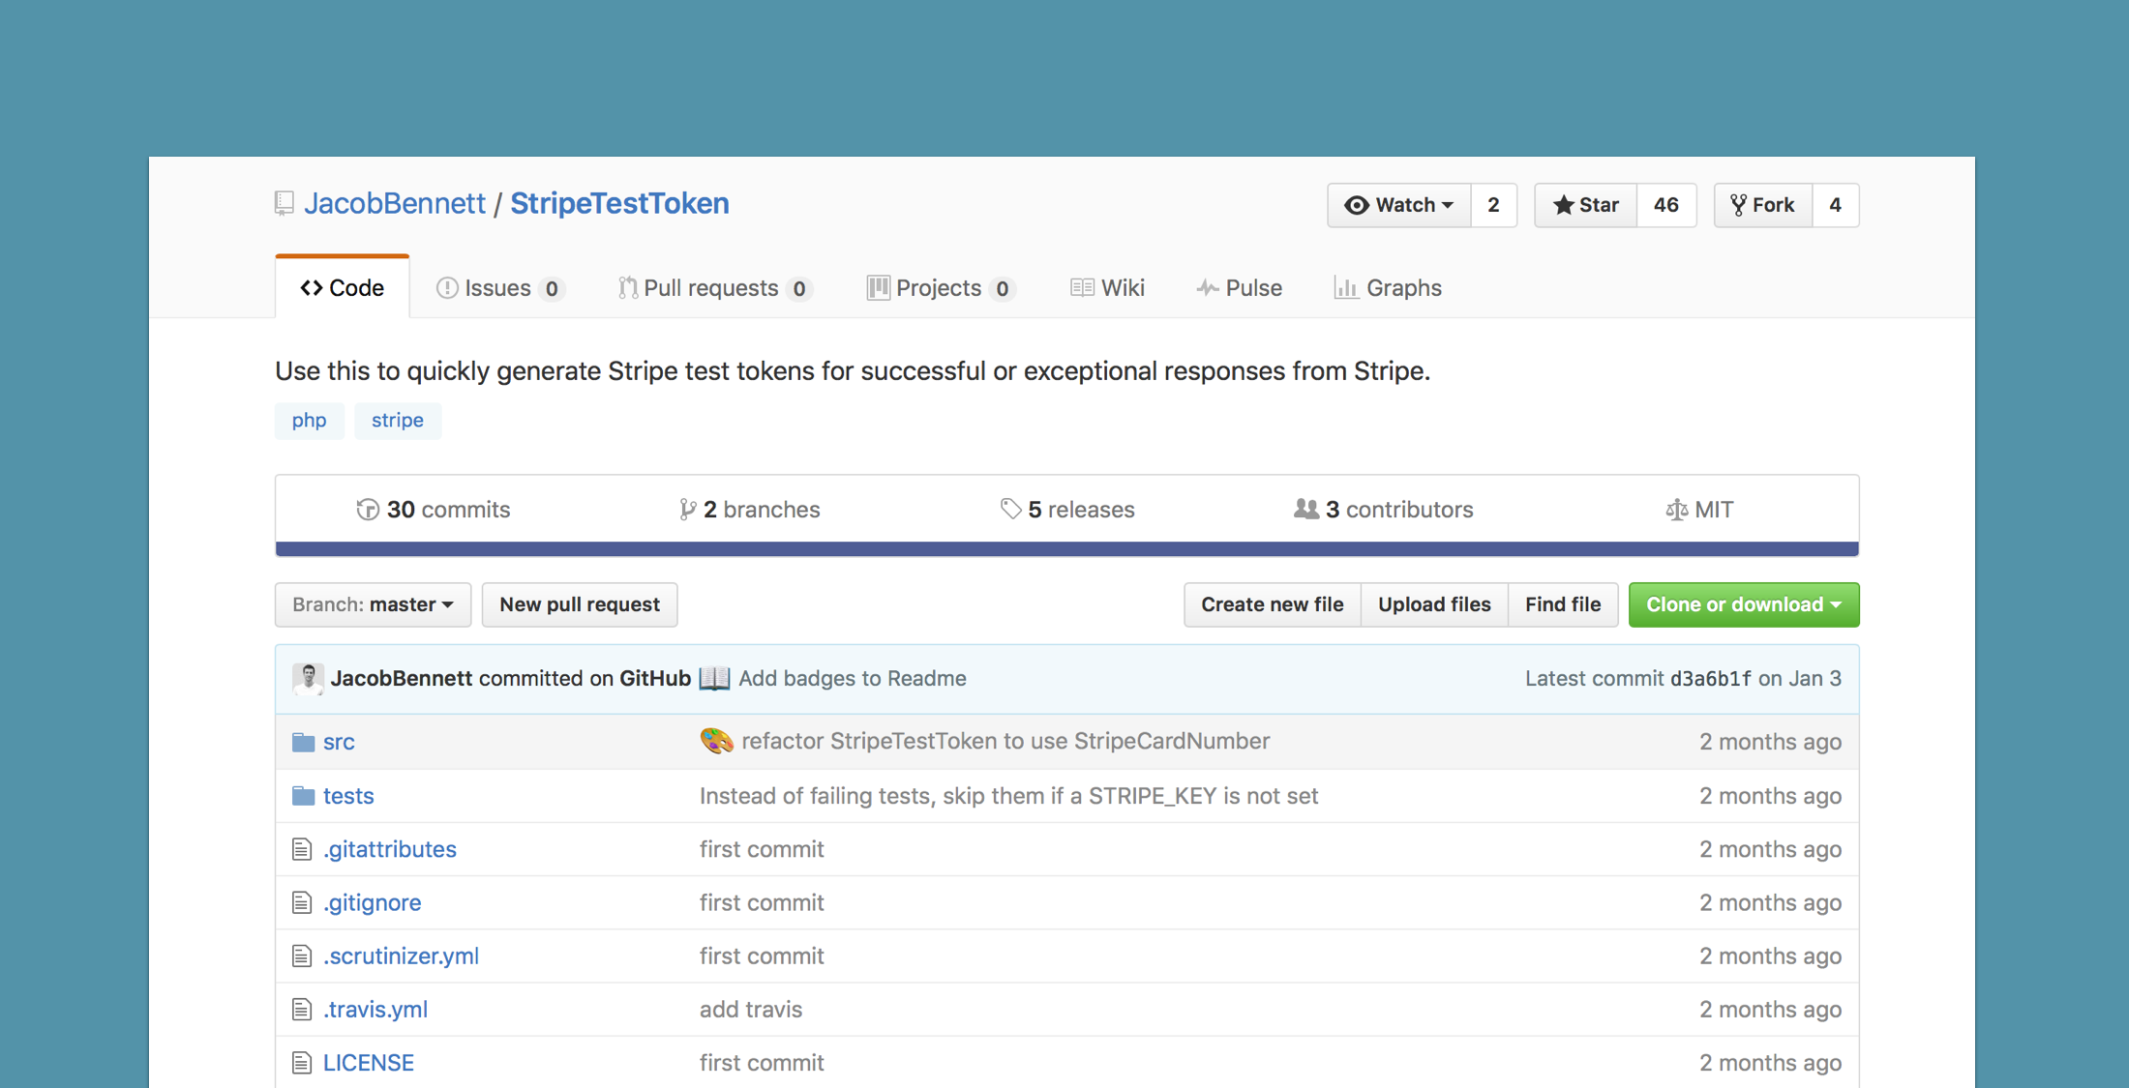The image size is (2129, 1088).
Task: Open the StripeTestToken repository title link
Action: [619, 203]
